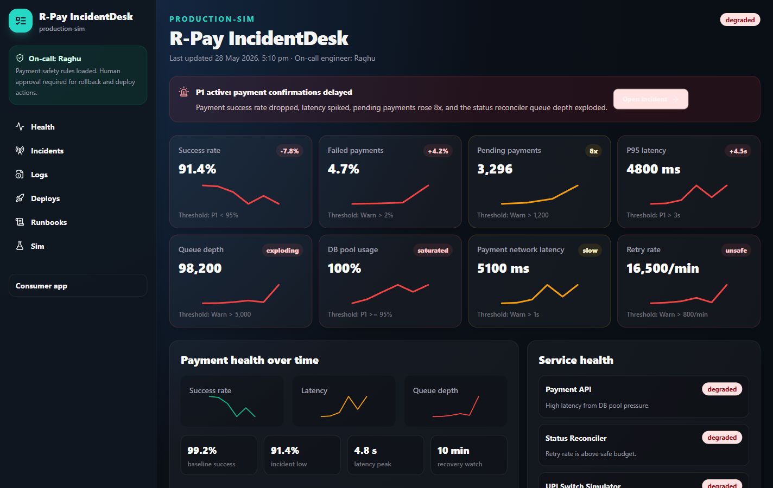This screenshot has height=488, width=773.
Task: Click the 91.4% incident low tile
Action: [x=302, y=455]
